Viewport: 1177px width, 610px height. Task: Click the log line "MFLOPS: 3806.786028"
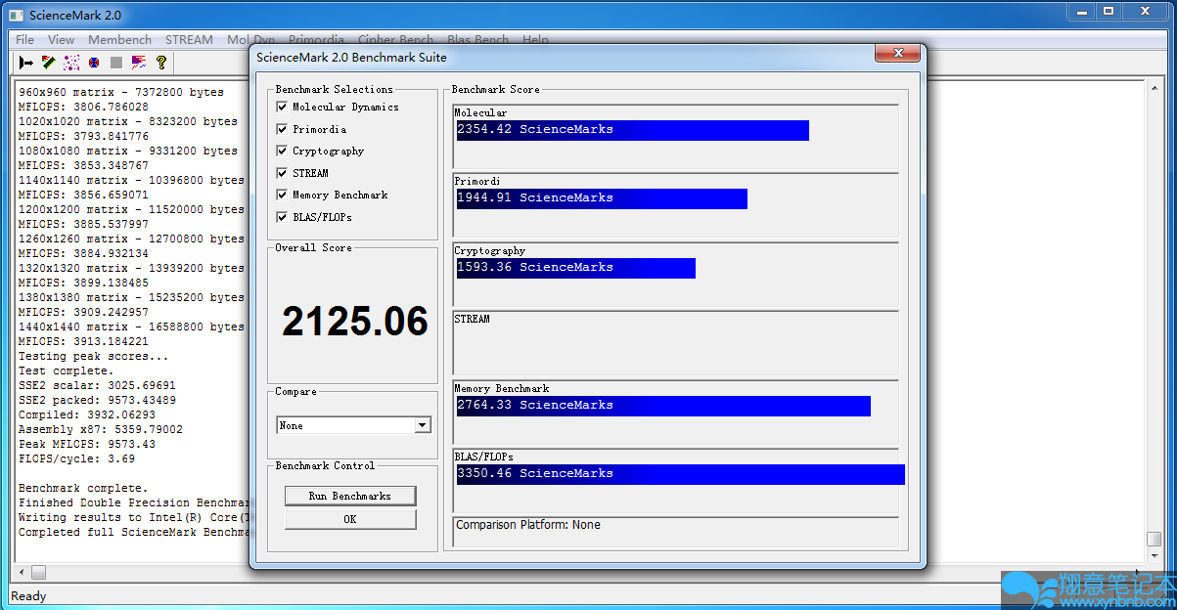coord(83,107)
